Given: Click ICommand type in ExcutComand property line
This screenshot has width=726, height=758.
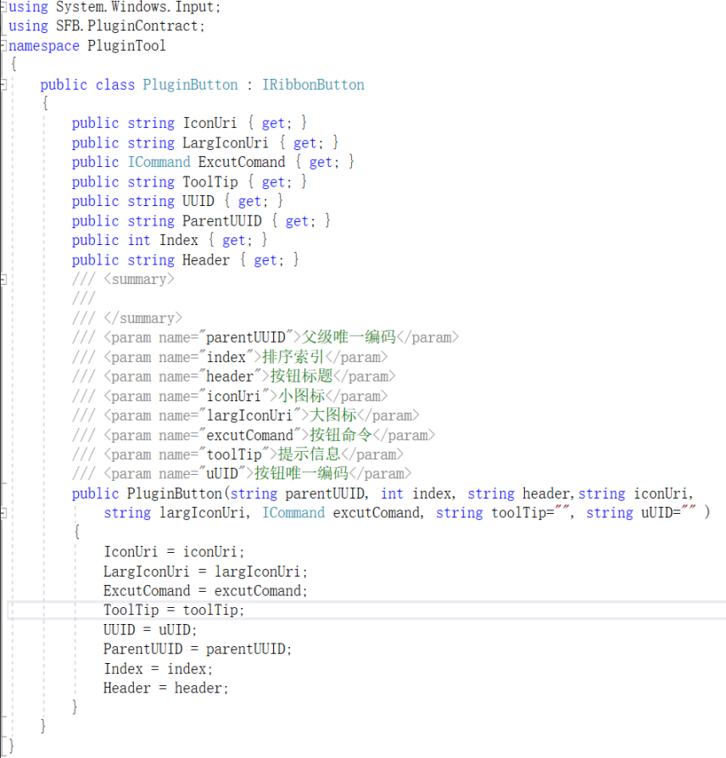Looking at the screenshot, I should 159,163.
